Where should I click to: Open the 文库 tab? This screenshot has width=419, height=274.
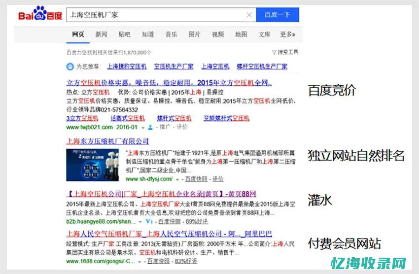click(264, 34)
